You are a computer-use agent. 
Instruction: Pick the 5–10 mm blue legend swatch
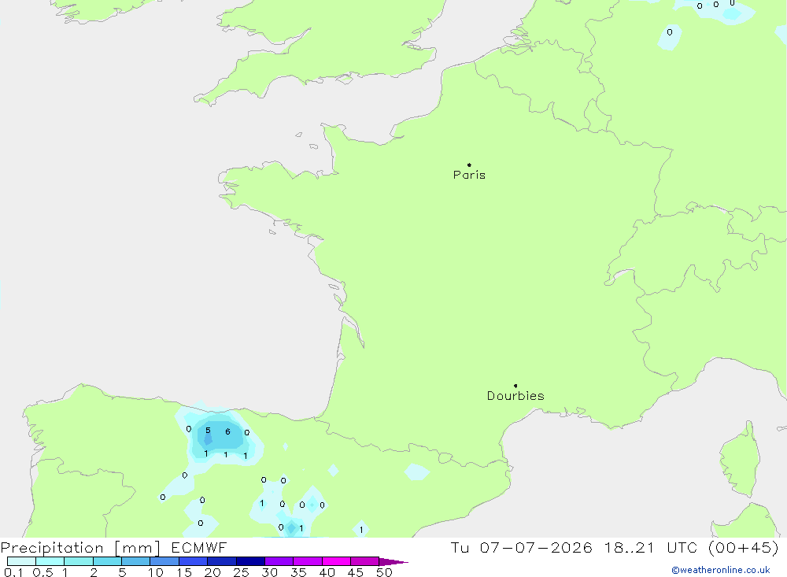(x=136, y=561)
